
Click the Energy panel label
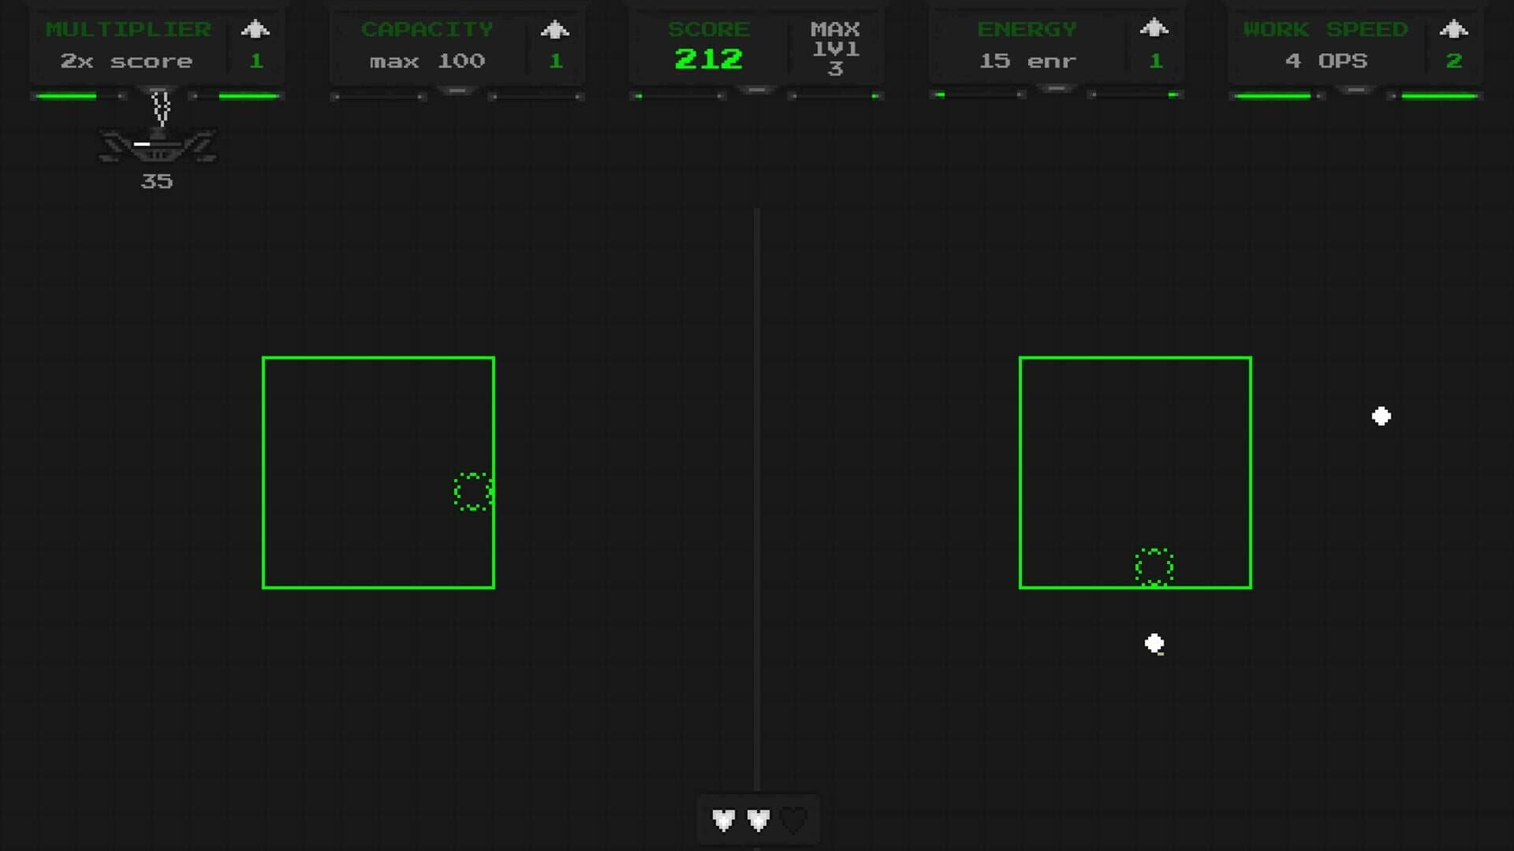tap(1027, 29)
